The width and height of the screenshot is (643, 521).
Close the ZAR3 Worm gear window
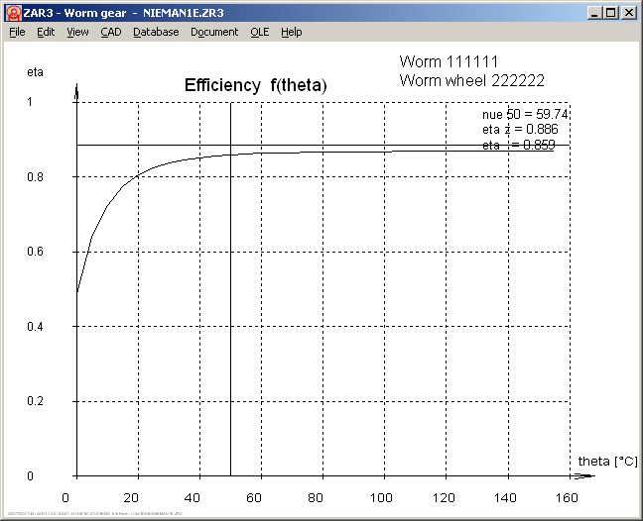629,13
